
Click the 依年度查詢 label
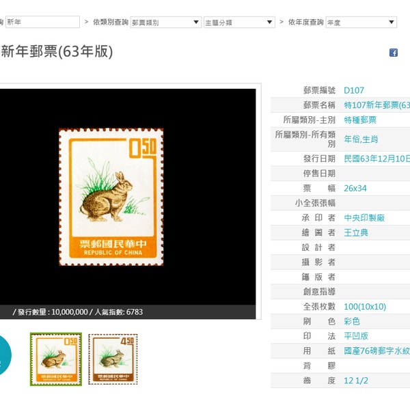pos(306,23)
